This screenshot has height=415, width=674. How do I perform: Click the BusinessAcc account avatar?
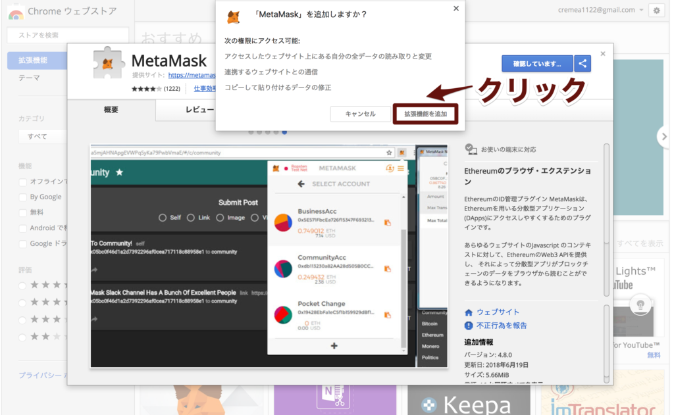(x=283, y=222)
